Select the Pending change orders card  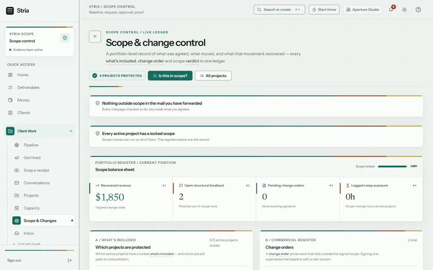(298, 199)
